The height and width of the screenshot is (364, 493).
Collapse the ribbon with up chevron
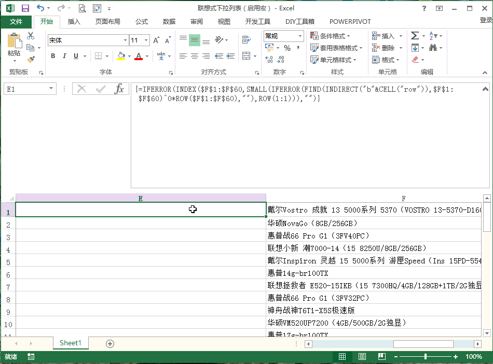click(485, 73)
